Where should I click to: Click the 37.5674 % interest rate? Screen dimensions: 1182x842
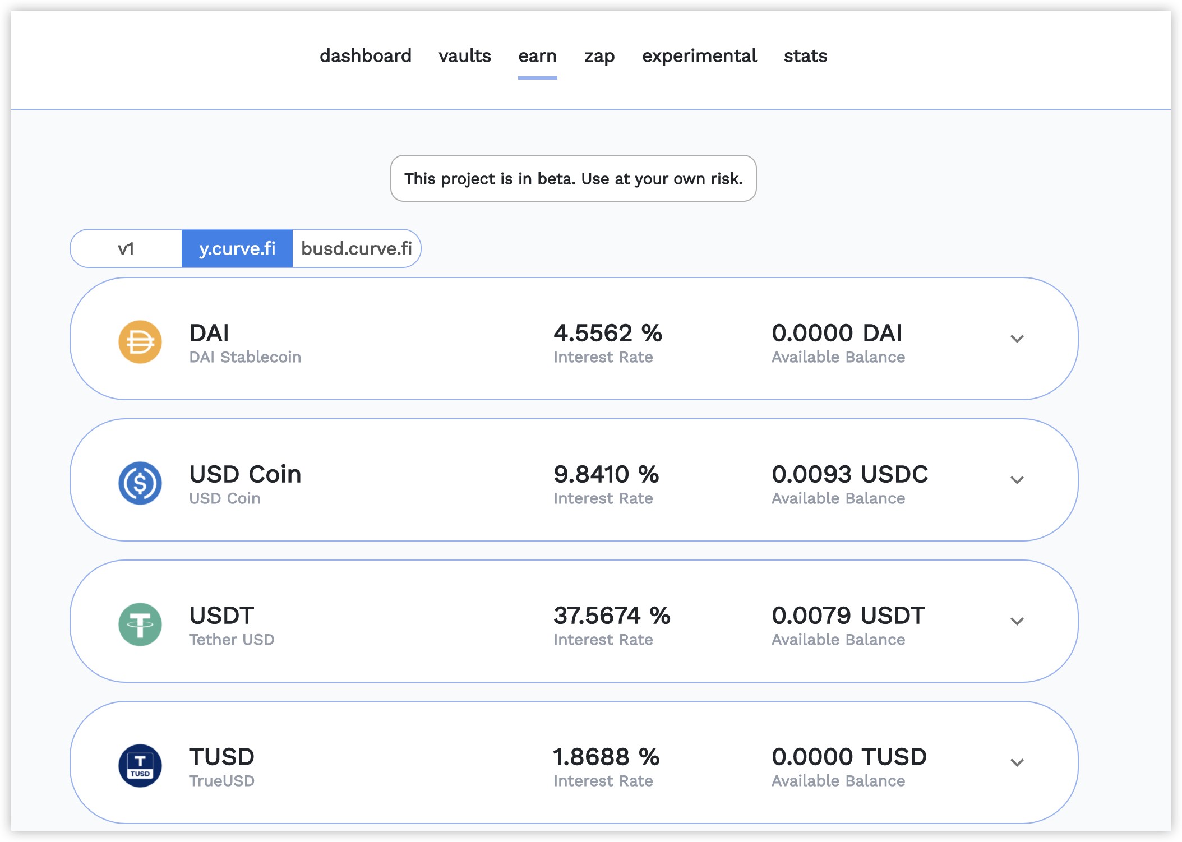click(612, 616)
